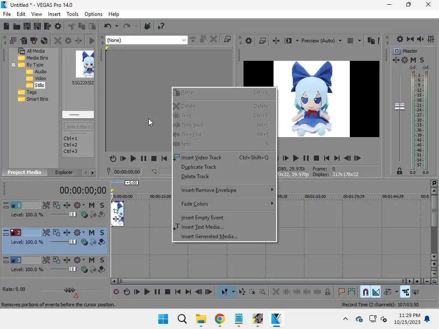
Task: Click the What's This help icon
Action: (161, 26)
